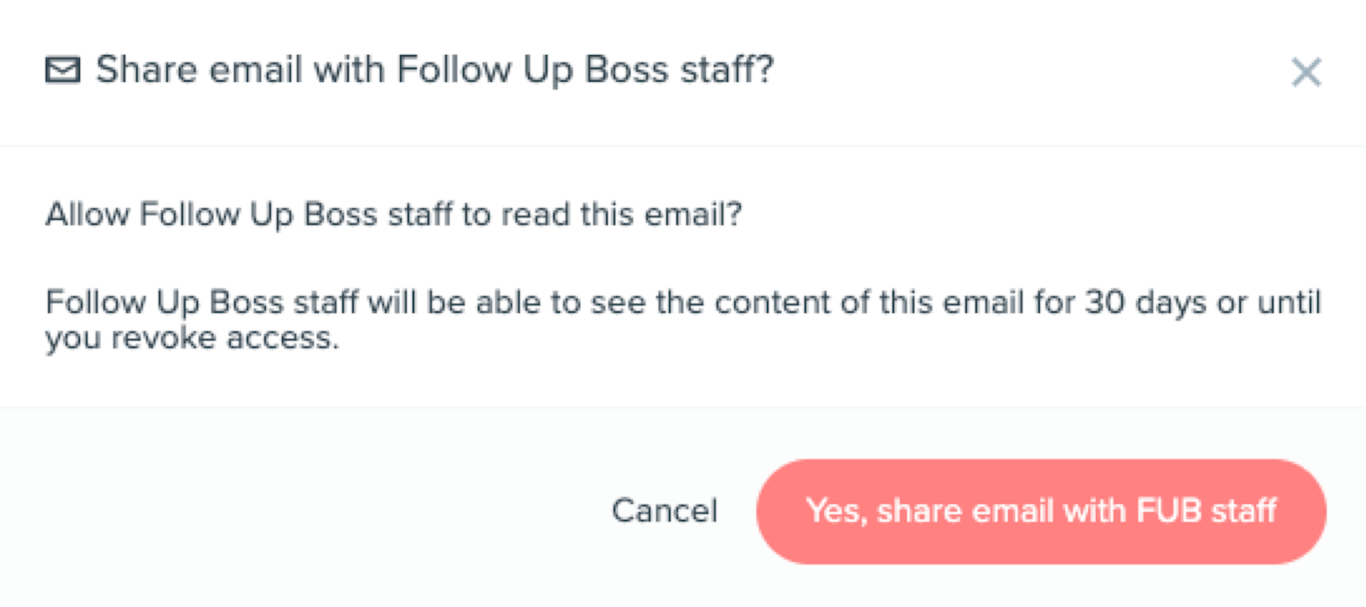Hit the red share email confirmation button
The height and width of the screenshot is (607, 1366).
pos(1041,512)
